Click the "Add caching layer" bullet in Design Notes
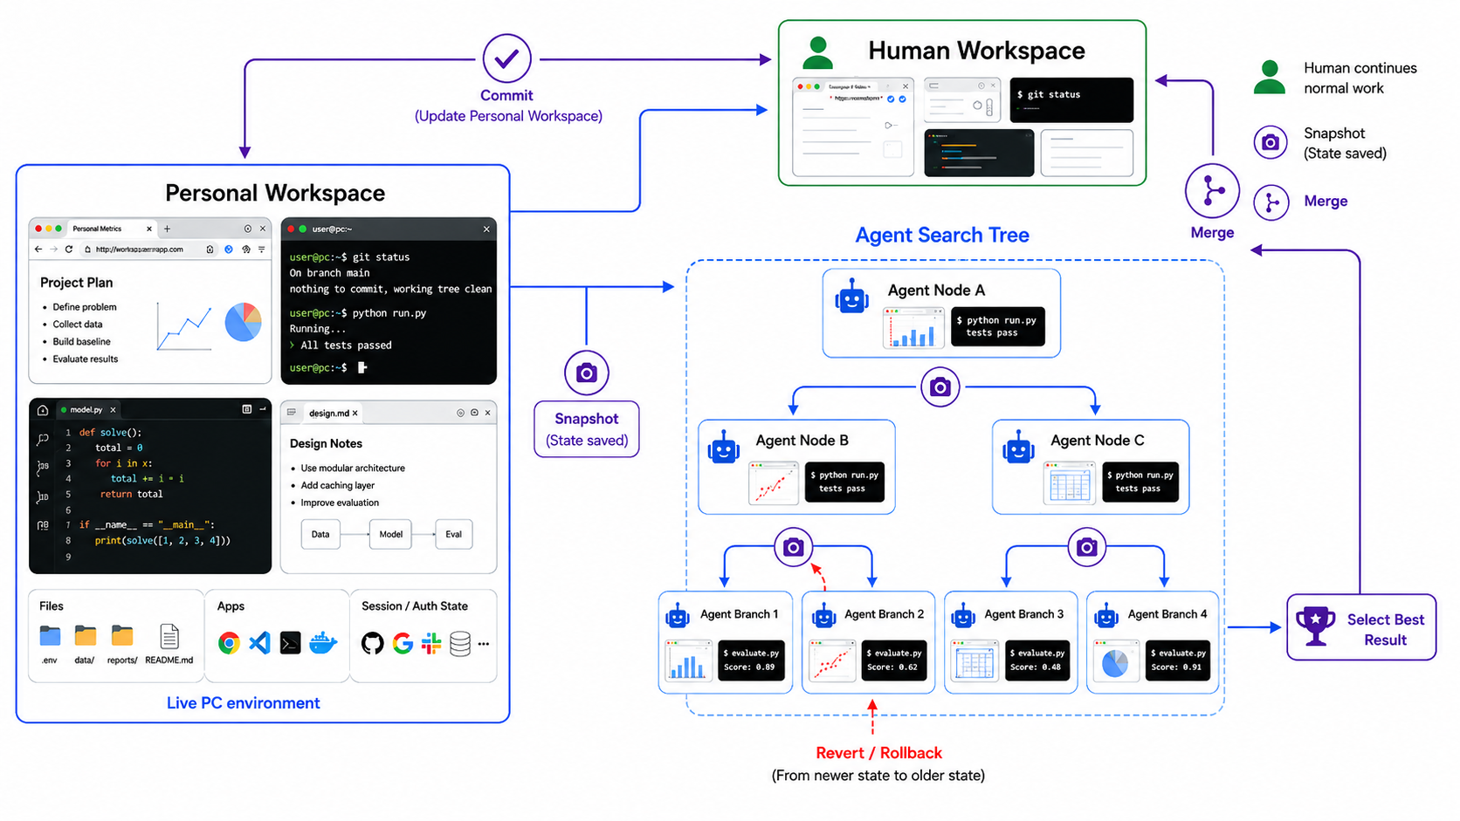 pyautogui.click(x=337, y=485)
